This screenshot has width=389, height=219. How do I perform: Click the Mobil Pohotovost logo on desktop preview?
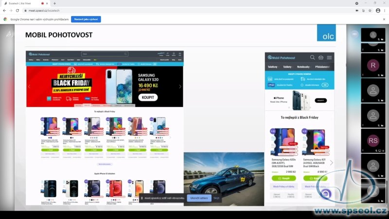[39, 54]
